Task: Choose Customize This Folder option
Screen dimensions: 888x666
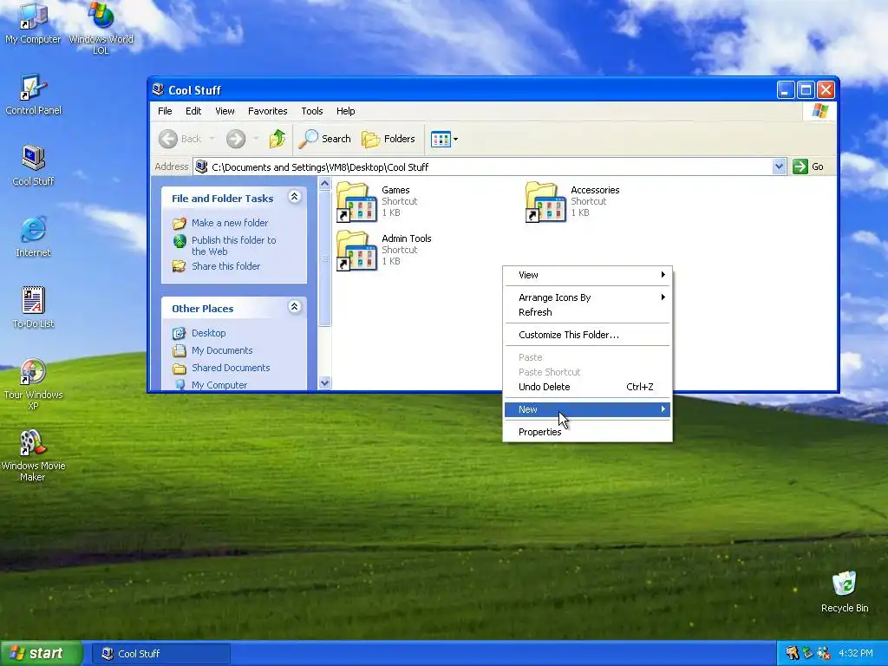Action: [x=587, y=335]
